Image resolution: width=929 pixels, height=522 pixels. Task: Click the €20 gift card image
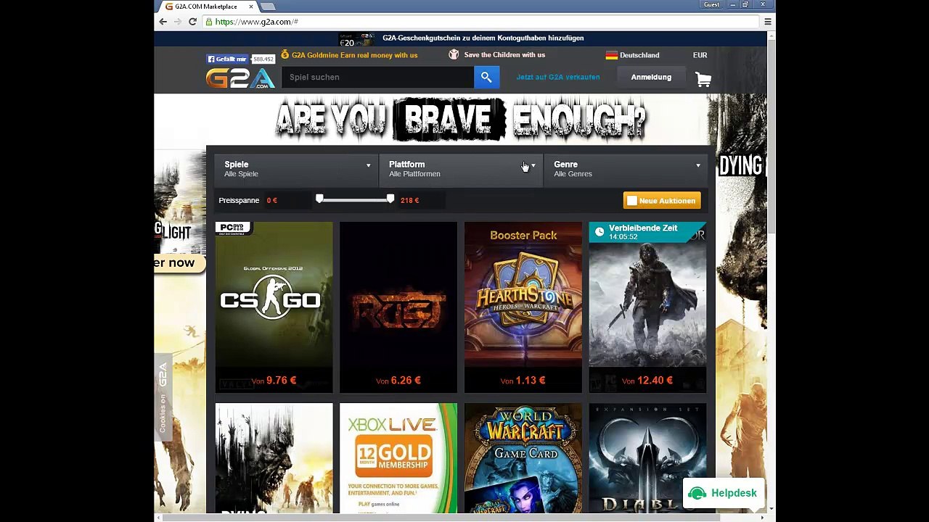click(356, 39)
